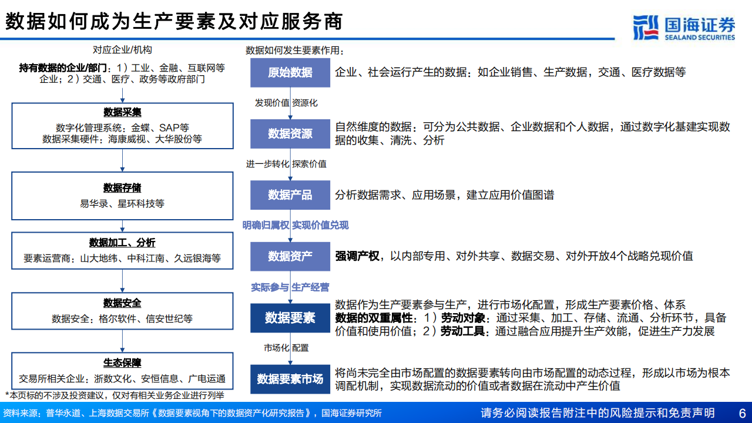Click the description starting 自然维度的数据

click(x=533, y=133)
